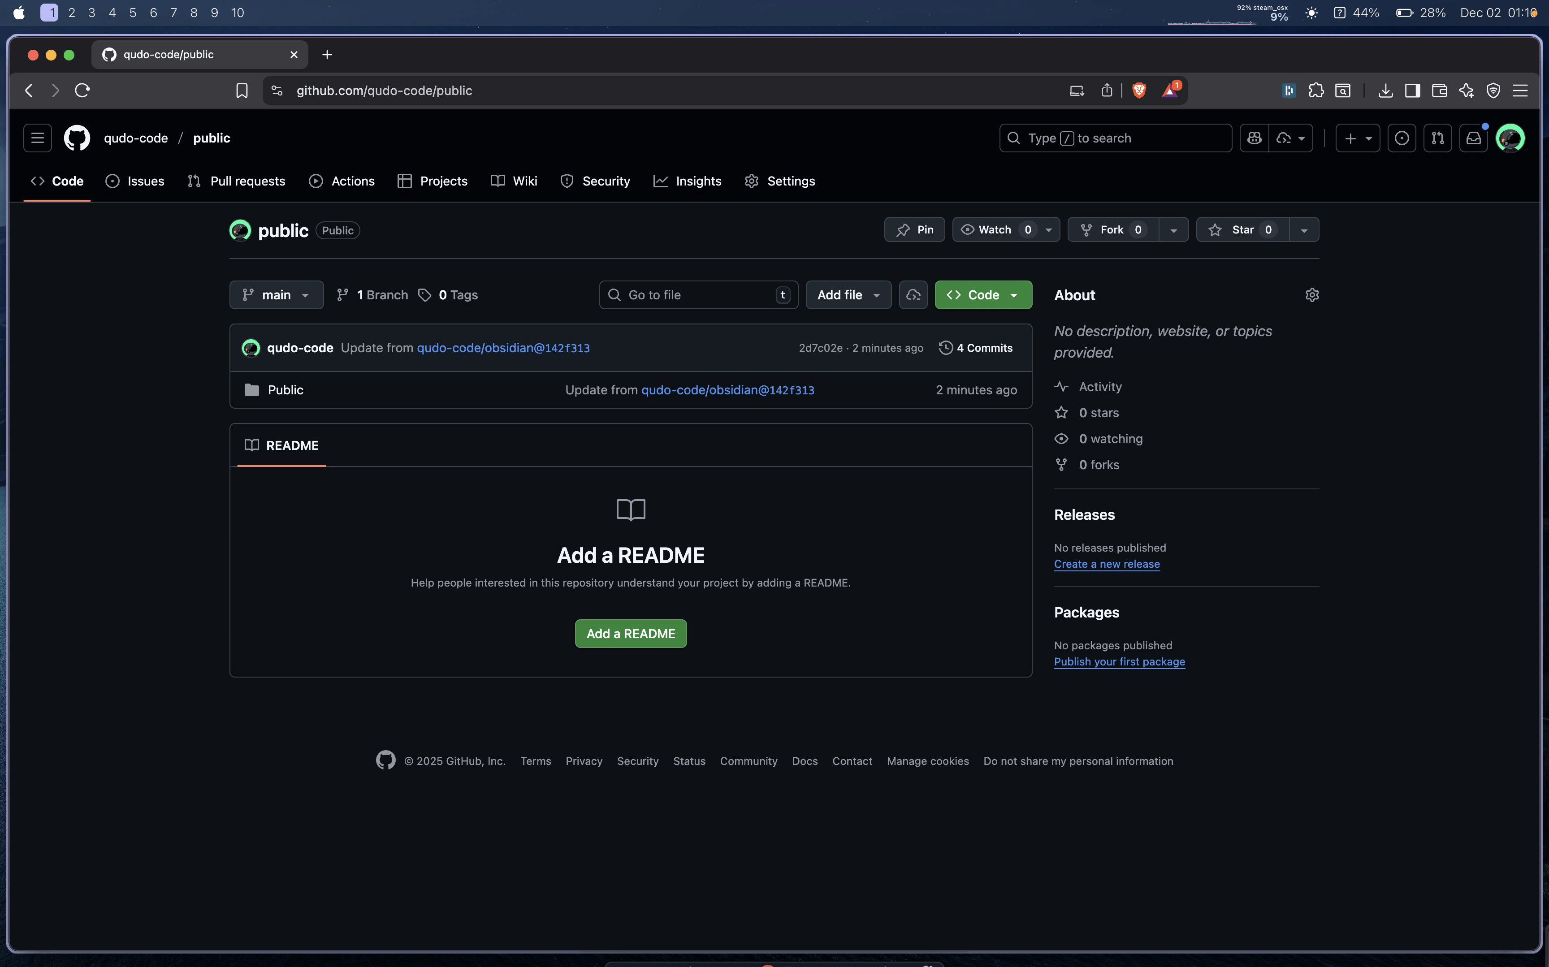Open the Add file dropdown
This screenshot has height=967, width=1549.
coord(848,295)
